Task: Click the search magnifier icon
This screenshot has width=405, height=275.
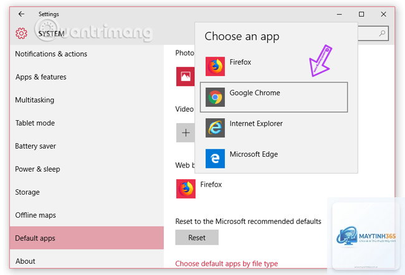Action: [382, 33]
